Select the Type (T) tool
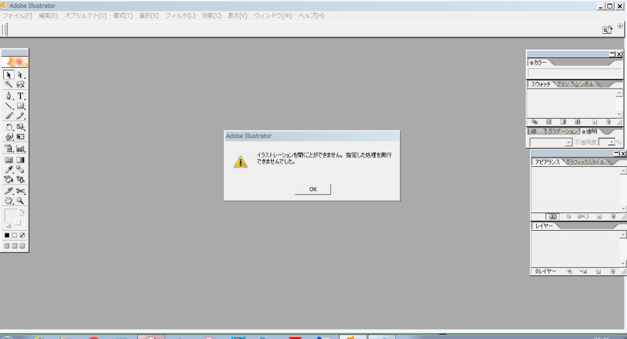Viewport: 627px width, 339px height. (21, 96)
